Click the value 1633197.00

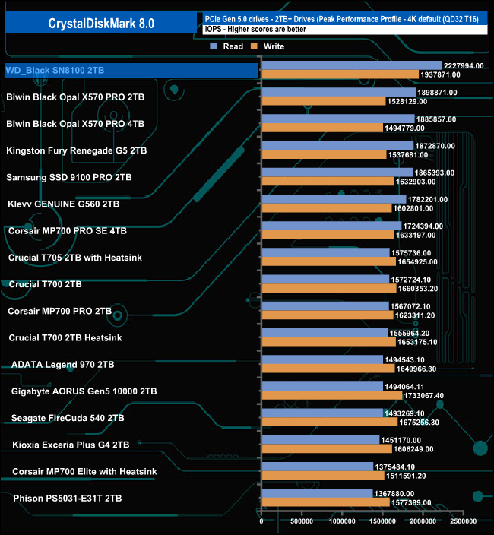point(416,235)
